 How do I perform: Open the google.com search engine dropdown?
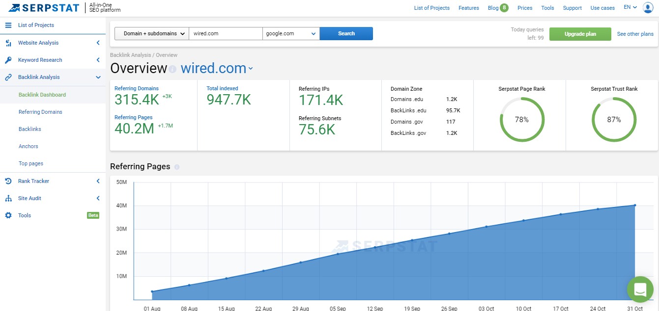click(291, 33)
